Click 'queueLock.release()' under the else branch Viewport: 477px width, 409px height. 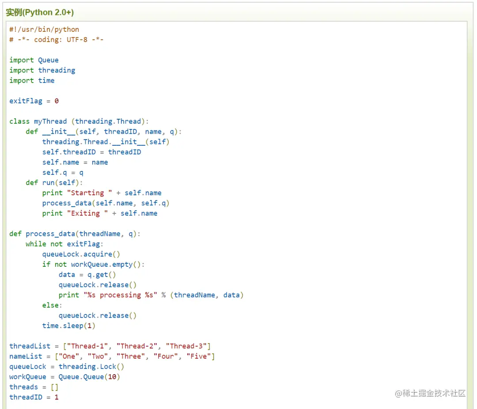click(x=97, y=315)
